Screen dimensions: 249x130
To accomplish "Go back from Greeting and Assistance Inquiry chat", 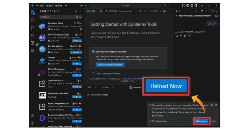I will (177, 16).
